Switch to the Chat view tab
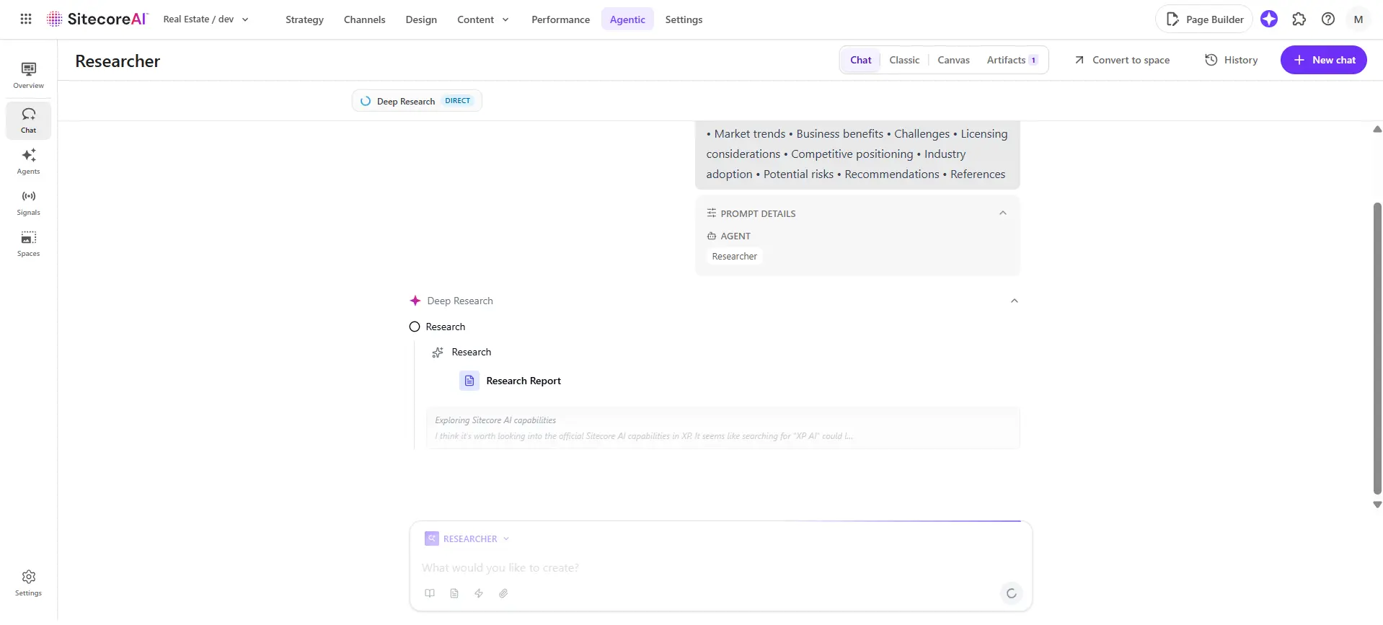 [x=861, y=60]
